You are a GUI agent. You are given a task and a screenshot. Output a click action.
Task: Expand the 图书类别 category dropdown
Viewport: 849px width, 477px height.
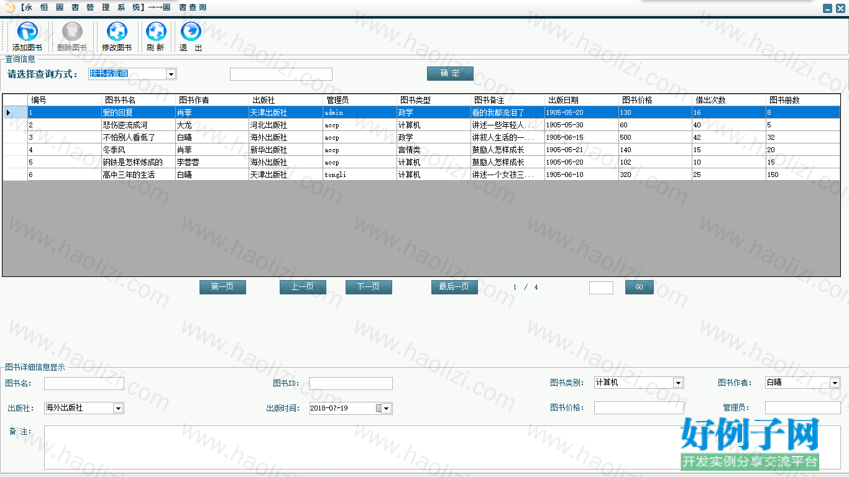[678, 383]
